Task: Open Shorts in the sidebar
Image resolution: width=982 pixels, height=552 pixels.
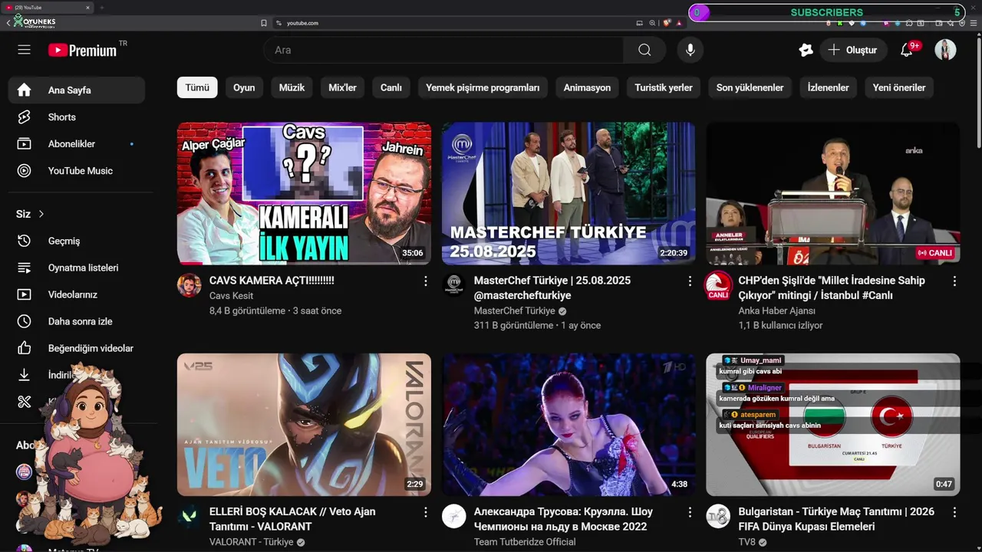Action: (x=77, y=117)
